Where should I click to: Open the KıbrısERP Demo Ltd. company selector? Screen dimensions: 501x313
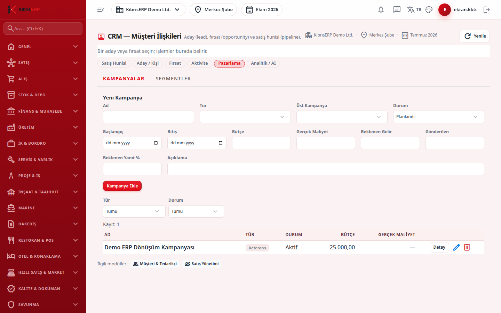[x=148, y=10]
